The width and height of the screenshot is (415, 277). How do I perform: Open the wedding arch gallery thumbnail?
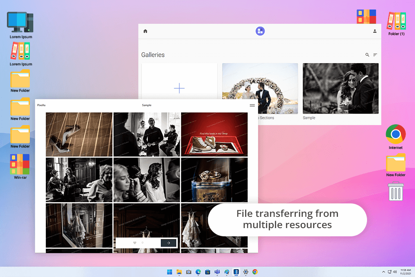click(260, 89)
